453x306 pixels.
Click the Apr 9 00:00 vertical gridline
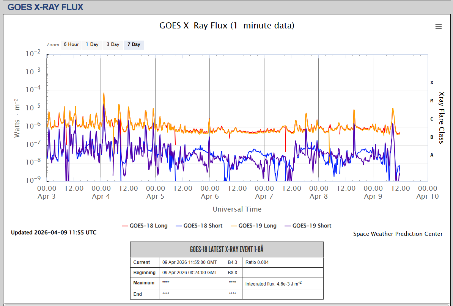(373, 118)
